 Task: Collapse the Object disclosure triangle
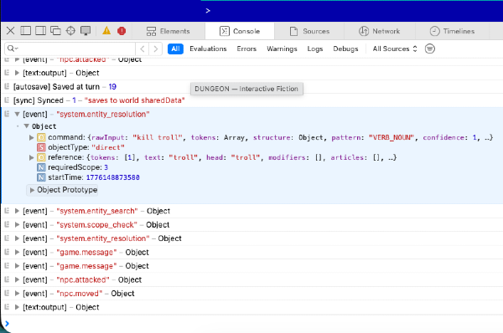[x=27, y=126]
